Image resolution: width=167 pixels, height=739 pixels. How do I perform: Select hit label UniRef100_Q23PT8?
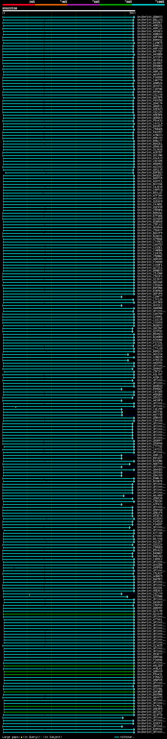pyautogui.click(x=150, y=715)
